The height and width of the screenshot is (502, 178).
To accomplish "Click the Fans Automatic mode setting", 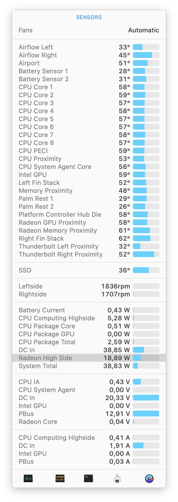I will pos(143,30).
